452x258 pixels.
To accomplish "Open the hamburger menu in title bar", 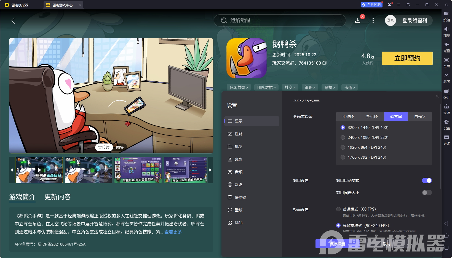I will (399, 5).
